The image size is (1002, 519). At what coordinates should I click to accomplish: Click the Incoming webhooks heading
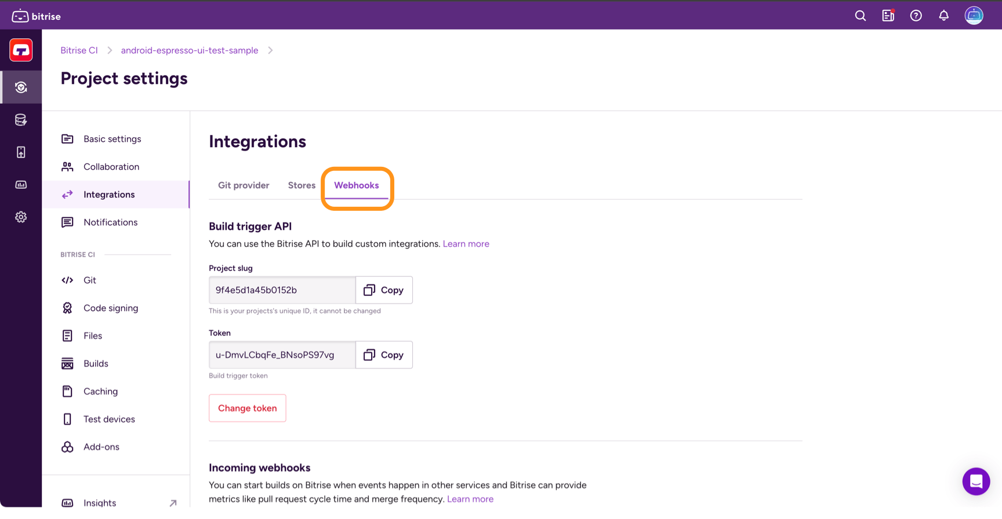click(260, 468)
